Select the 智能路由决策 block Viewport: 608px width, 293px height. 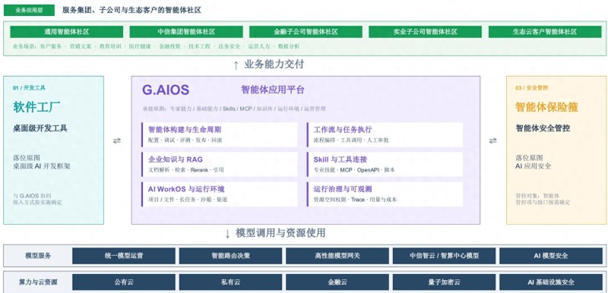point(231,256)
